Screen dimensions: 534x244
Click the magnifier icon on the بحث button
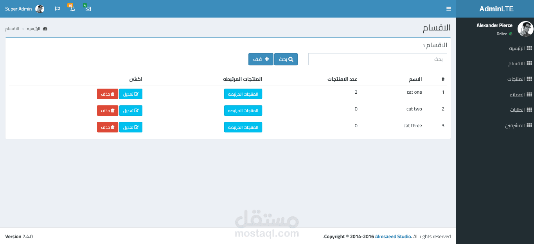[291, 59]
